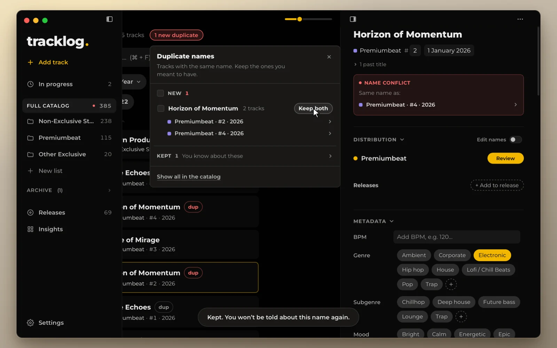Click the yellow Review button
The height and width of the screenshot is (348, 557).
pos(505,158)
